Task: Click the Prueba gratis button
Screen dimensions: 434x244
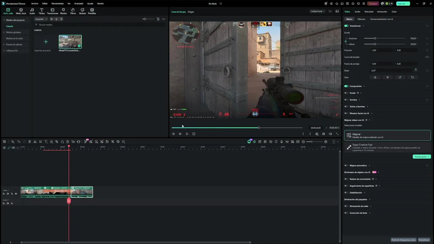Action: pos(422,157)
